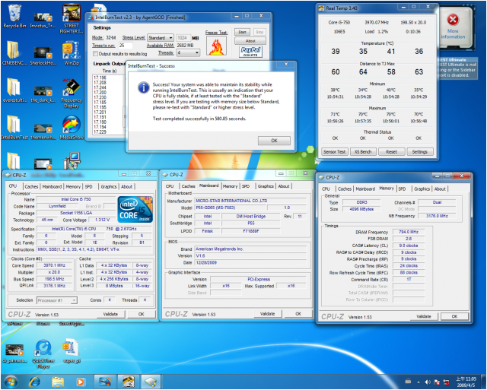Viewport: 487px width, 390px height.
Task: Click the Start button in IntelBurnTest
Action: click(x=242, y=32)
